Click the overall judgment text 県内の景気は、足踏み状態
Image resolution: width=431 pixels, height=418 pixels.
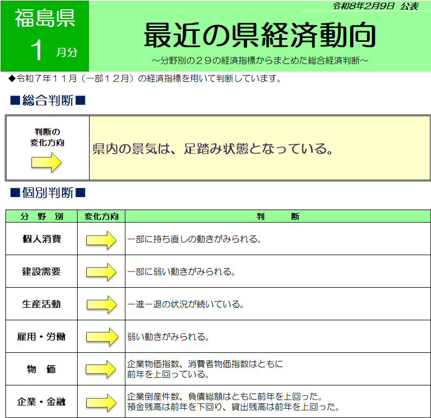(x=213, y=148)
